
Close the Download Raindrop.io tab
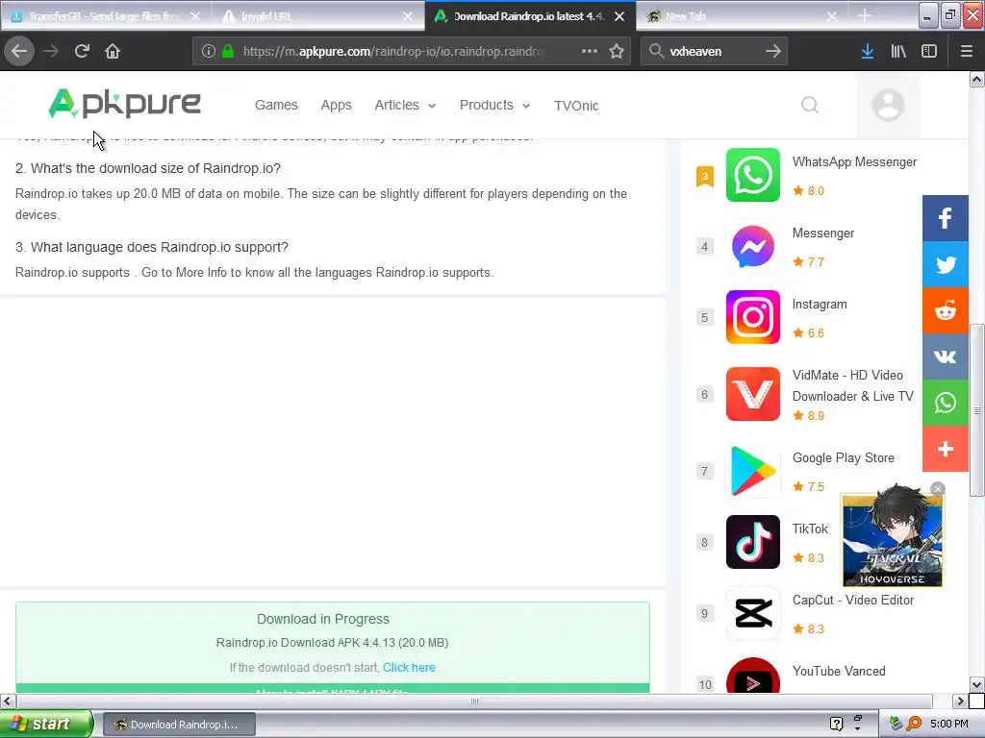(619, 16)
